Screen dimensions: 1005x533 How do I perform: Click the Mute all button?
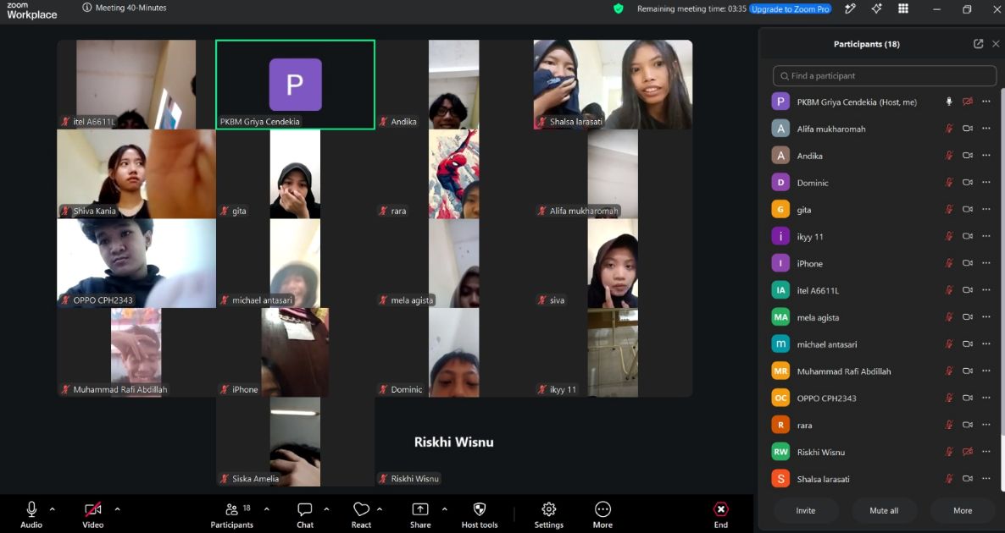(884, 511)
